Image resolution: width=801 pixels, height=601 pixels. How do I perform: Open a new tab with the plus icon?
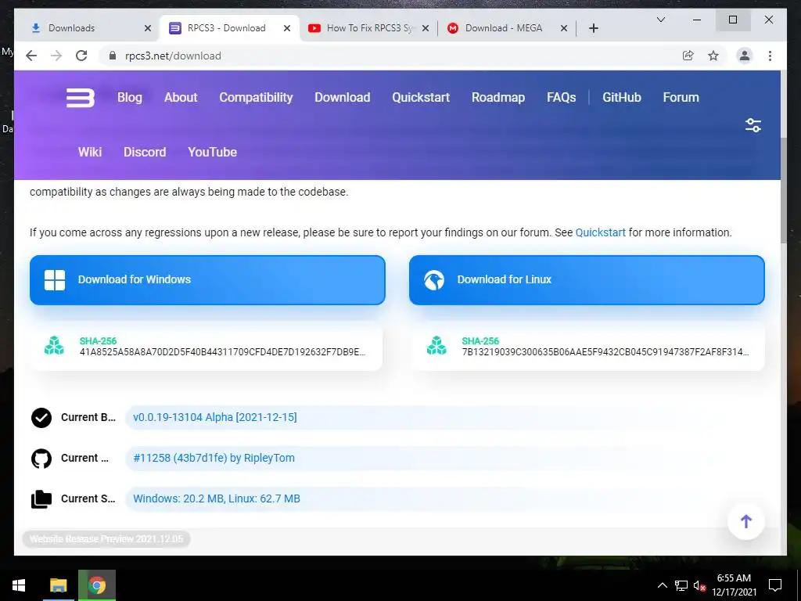[x=593, y=28]
